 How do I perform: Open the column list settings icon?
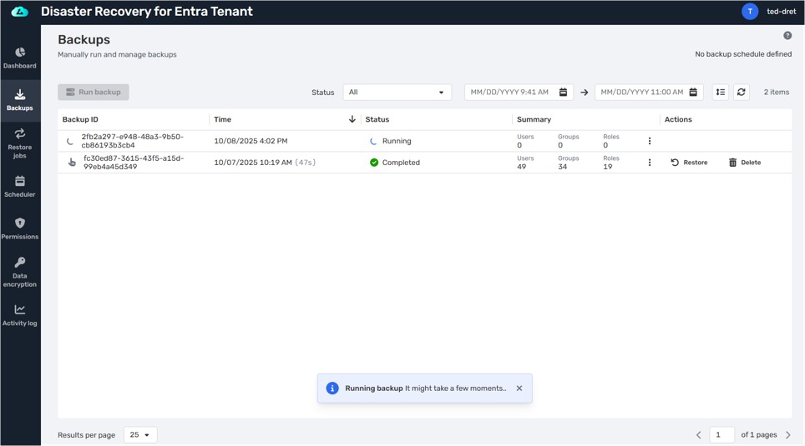point(720,93)
